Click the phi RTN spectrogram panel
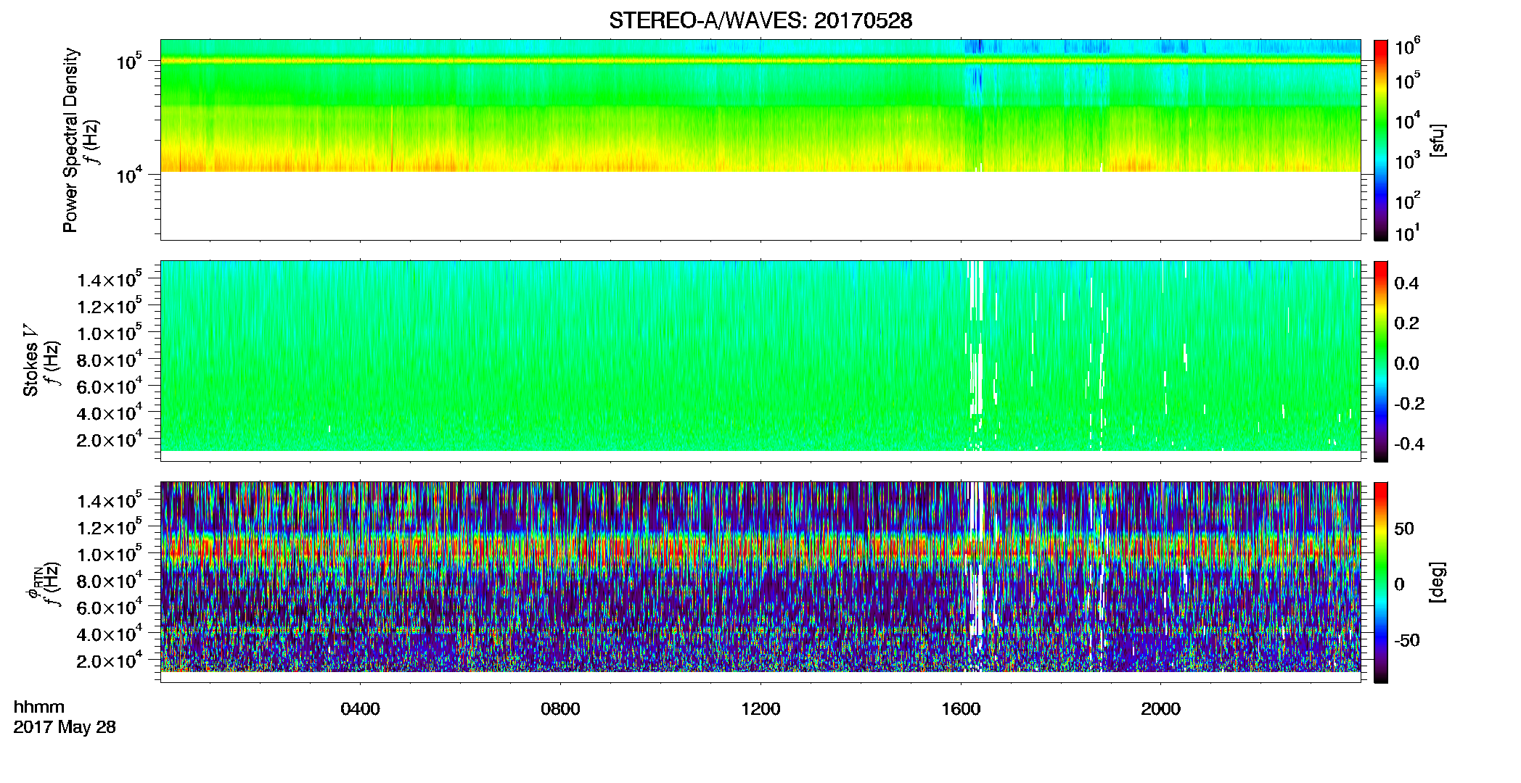This screenshot has width=1521, height=783. click(x=760, y=582)
